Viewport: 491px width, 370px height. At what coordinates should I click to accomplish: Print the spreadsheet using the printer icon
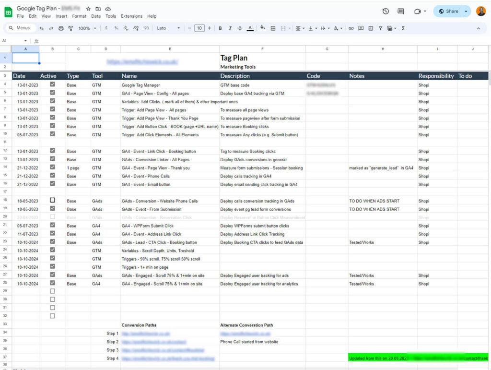[61, 28]
